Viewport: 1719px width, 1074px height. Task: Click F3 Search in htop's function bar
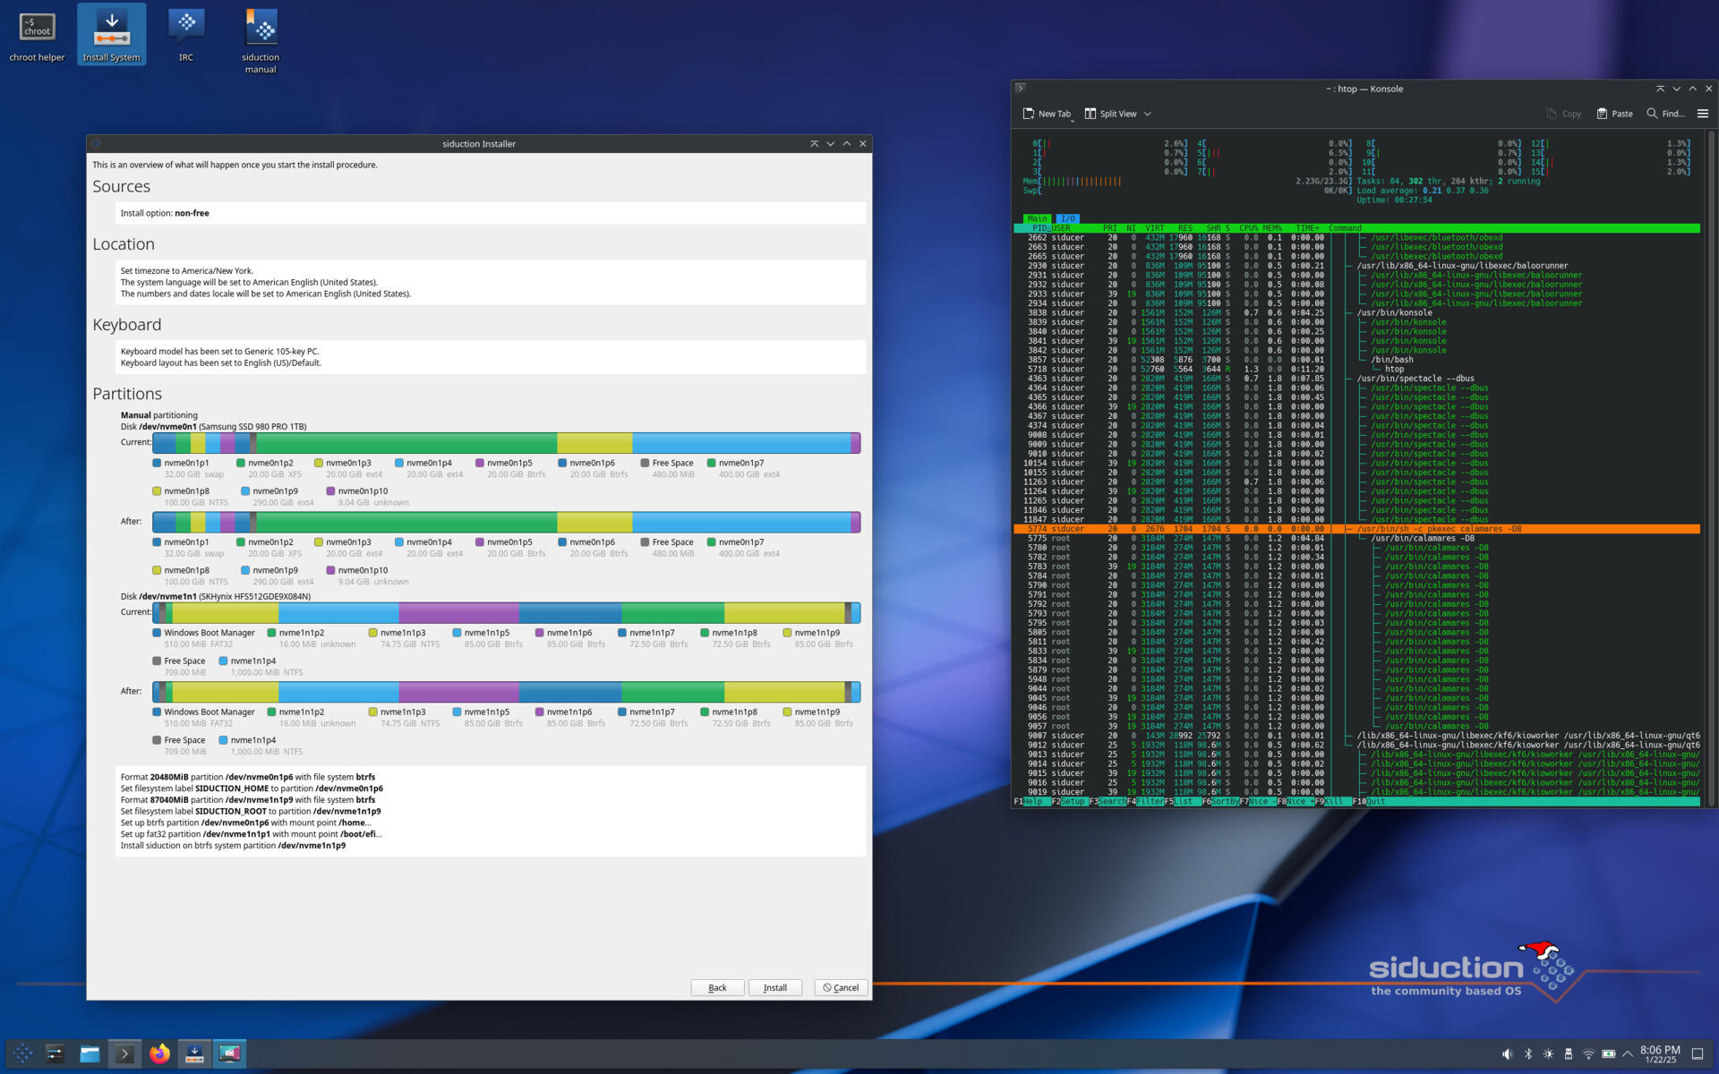click(1108, 801)
